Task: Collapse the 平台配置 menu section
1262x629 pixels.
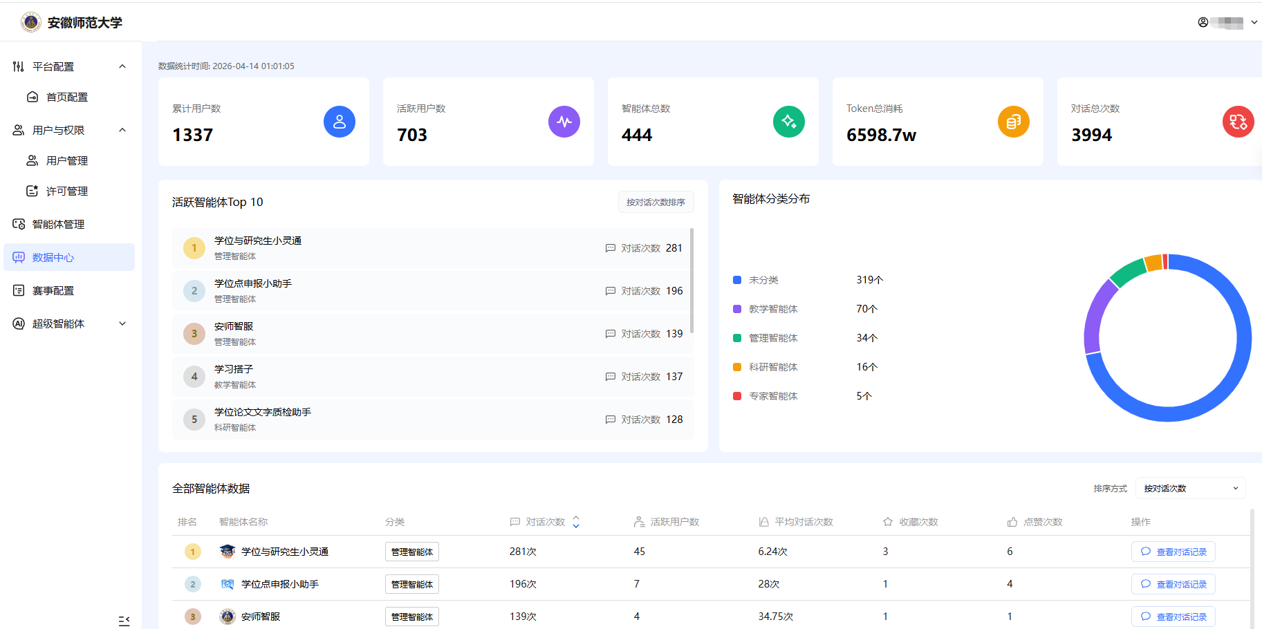Action: (122, 66)
